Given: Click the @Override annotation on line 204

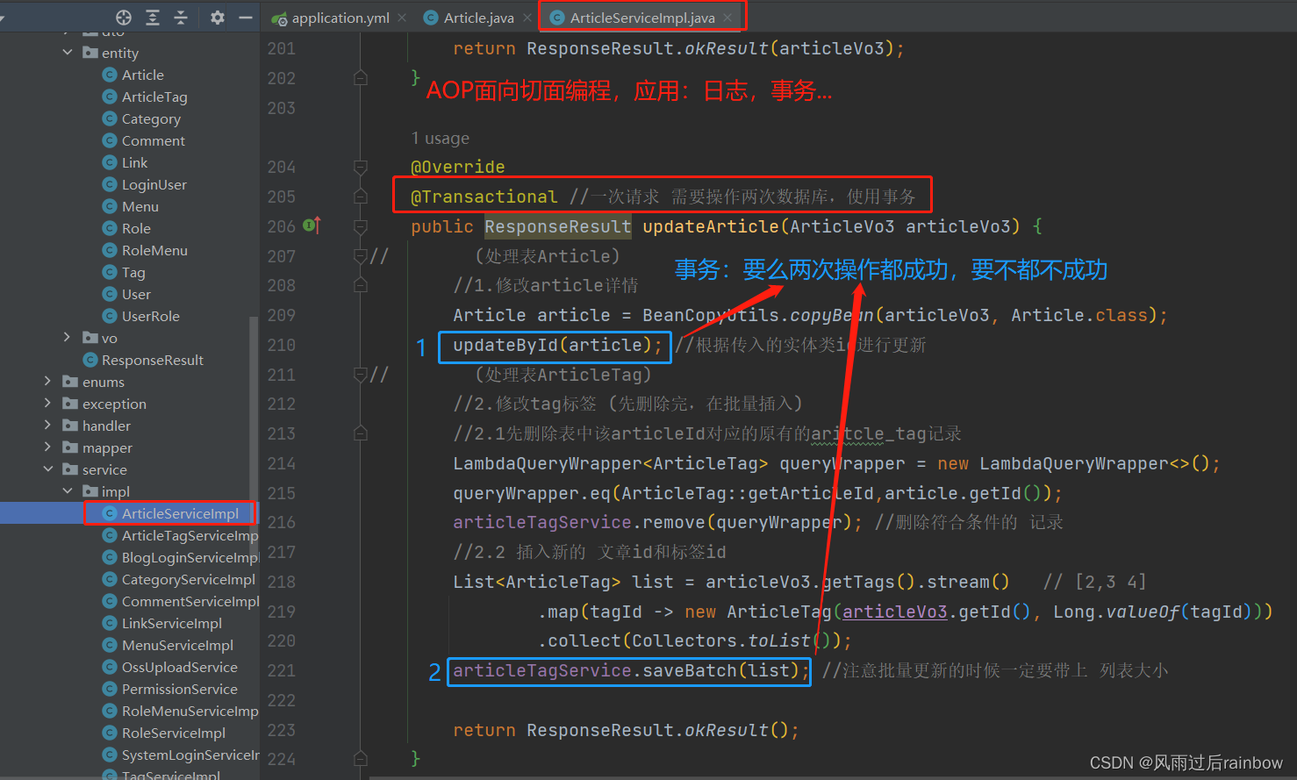Looking at the screenshot, I should click(x=457, y=167).
